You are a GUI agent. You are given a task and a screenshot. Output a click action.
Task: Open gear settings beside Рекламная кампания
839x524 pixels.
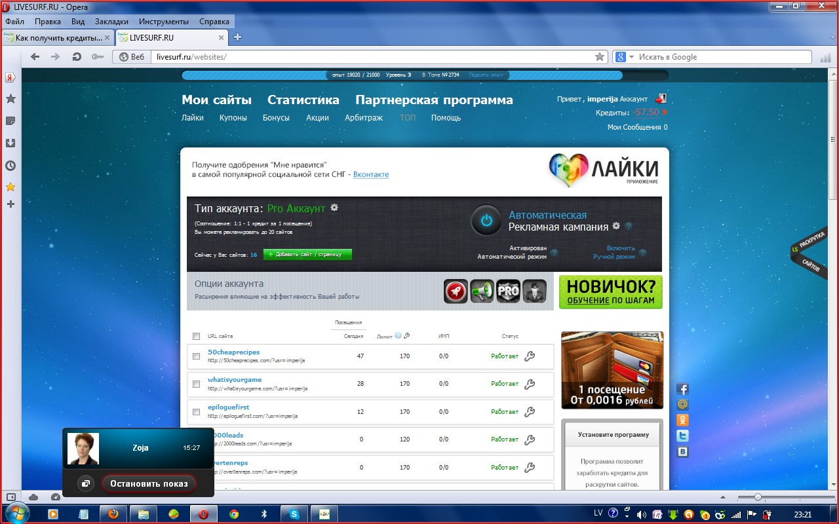[x=616, y=226]
